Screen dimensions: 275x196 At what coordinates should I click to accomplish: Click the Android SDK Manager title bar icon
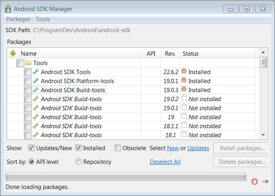(x=8, y=9)
